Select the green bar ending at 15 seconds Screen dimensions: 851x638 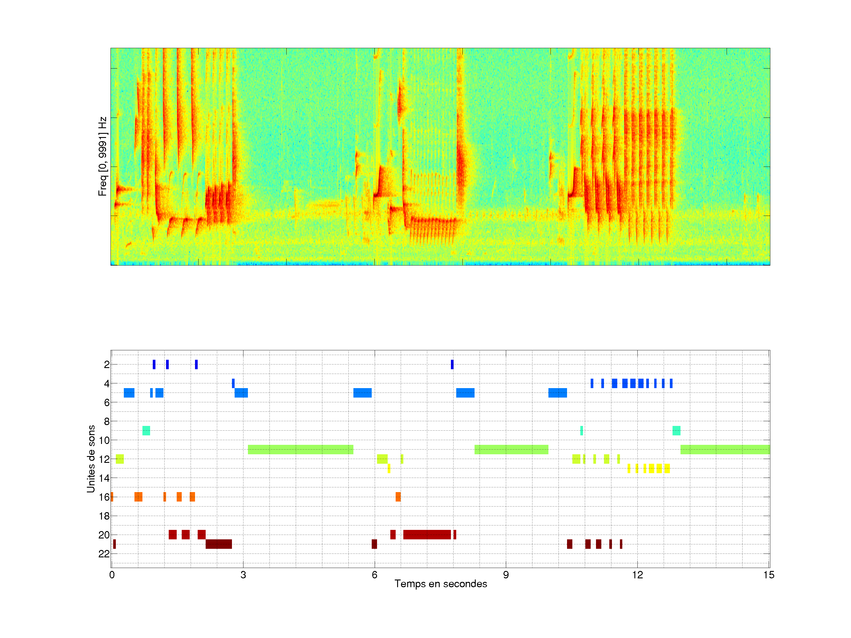tap(725, 449)
